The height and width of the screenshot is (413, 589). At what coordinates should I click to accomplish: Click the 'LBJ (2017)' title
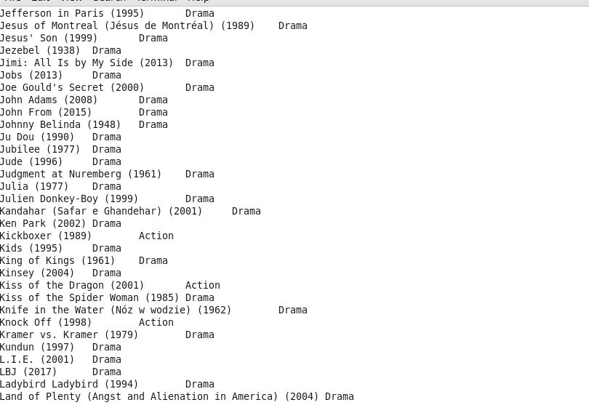(28, 373)
